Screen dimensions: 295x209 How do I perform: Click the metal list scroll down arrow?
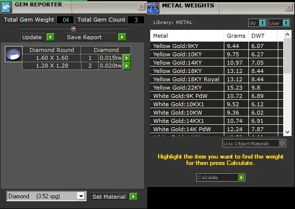[287, 132]
